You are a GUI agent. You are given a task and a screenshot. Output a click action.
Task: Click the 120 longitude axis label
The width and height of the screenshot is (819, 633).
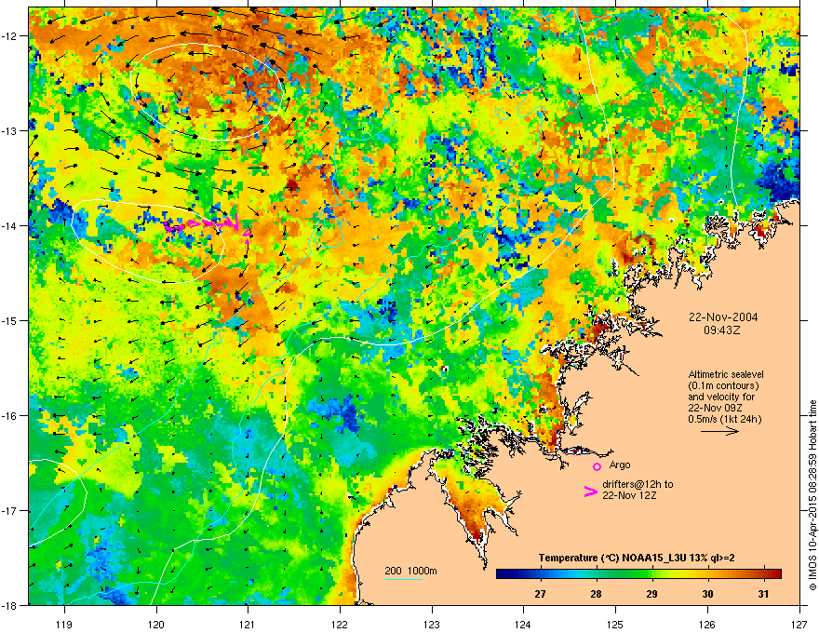point(156,624)
